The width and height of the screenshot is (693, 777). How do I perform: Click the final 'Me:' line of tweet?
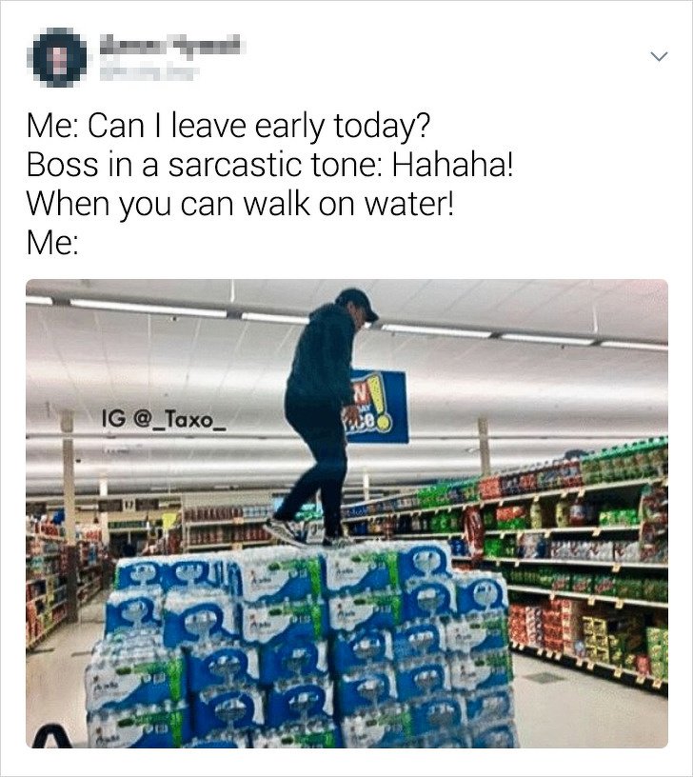pyautogui.click(x=52, y=242)
